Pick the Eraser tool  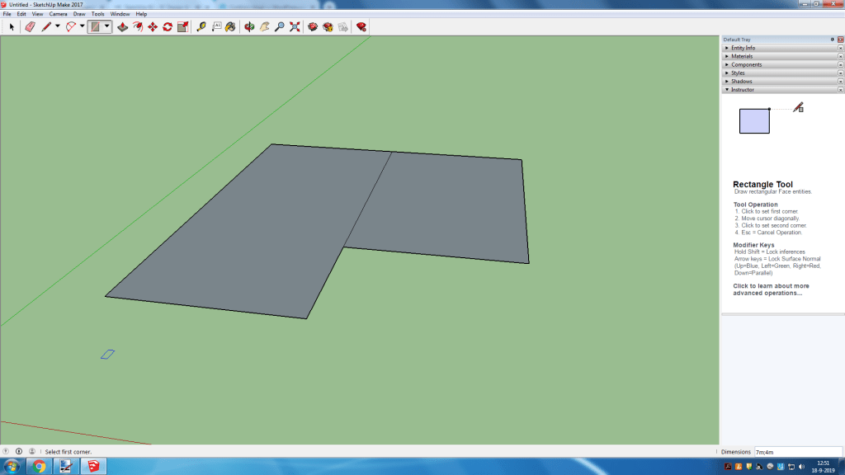tap(30, 27)
